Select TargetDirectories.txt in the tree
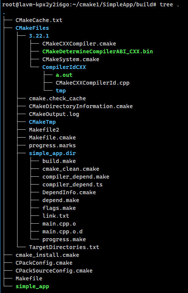 [x=64, y=247]
